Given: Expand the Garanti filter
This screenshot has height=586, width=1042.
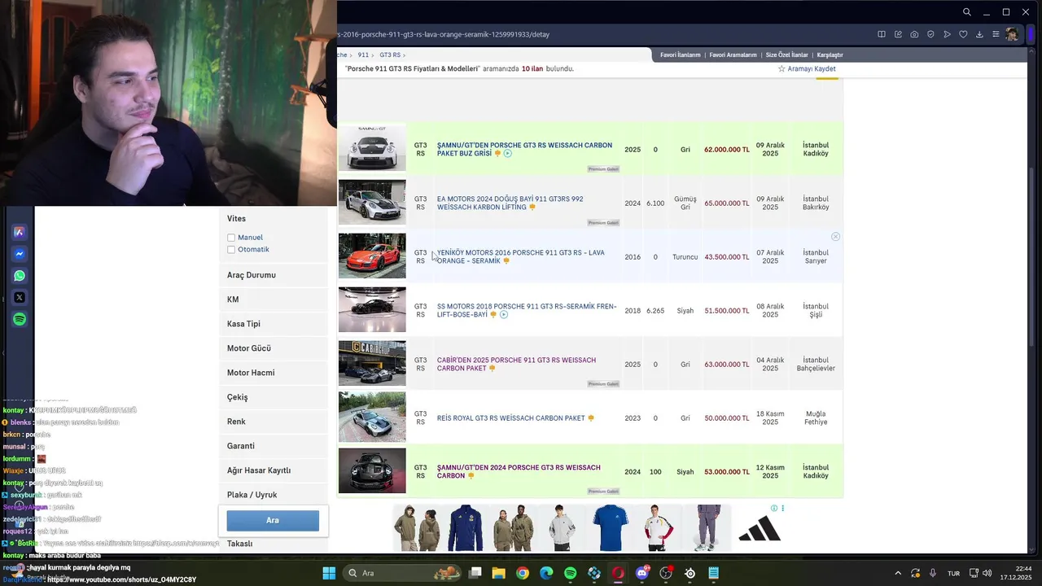Looking at the screenshot, I should 274,446.
